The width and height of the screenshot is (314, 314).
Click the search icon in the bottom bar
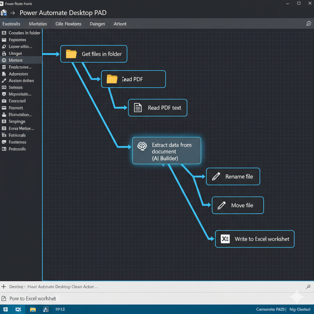[308, 287]
